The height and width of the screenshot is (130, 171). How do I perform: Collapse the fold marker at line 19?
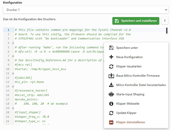coord(13,108)
